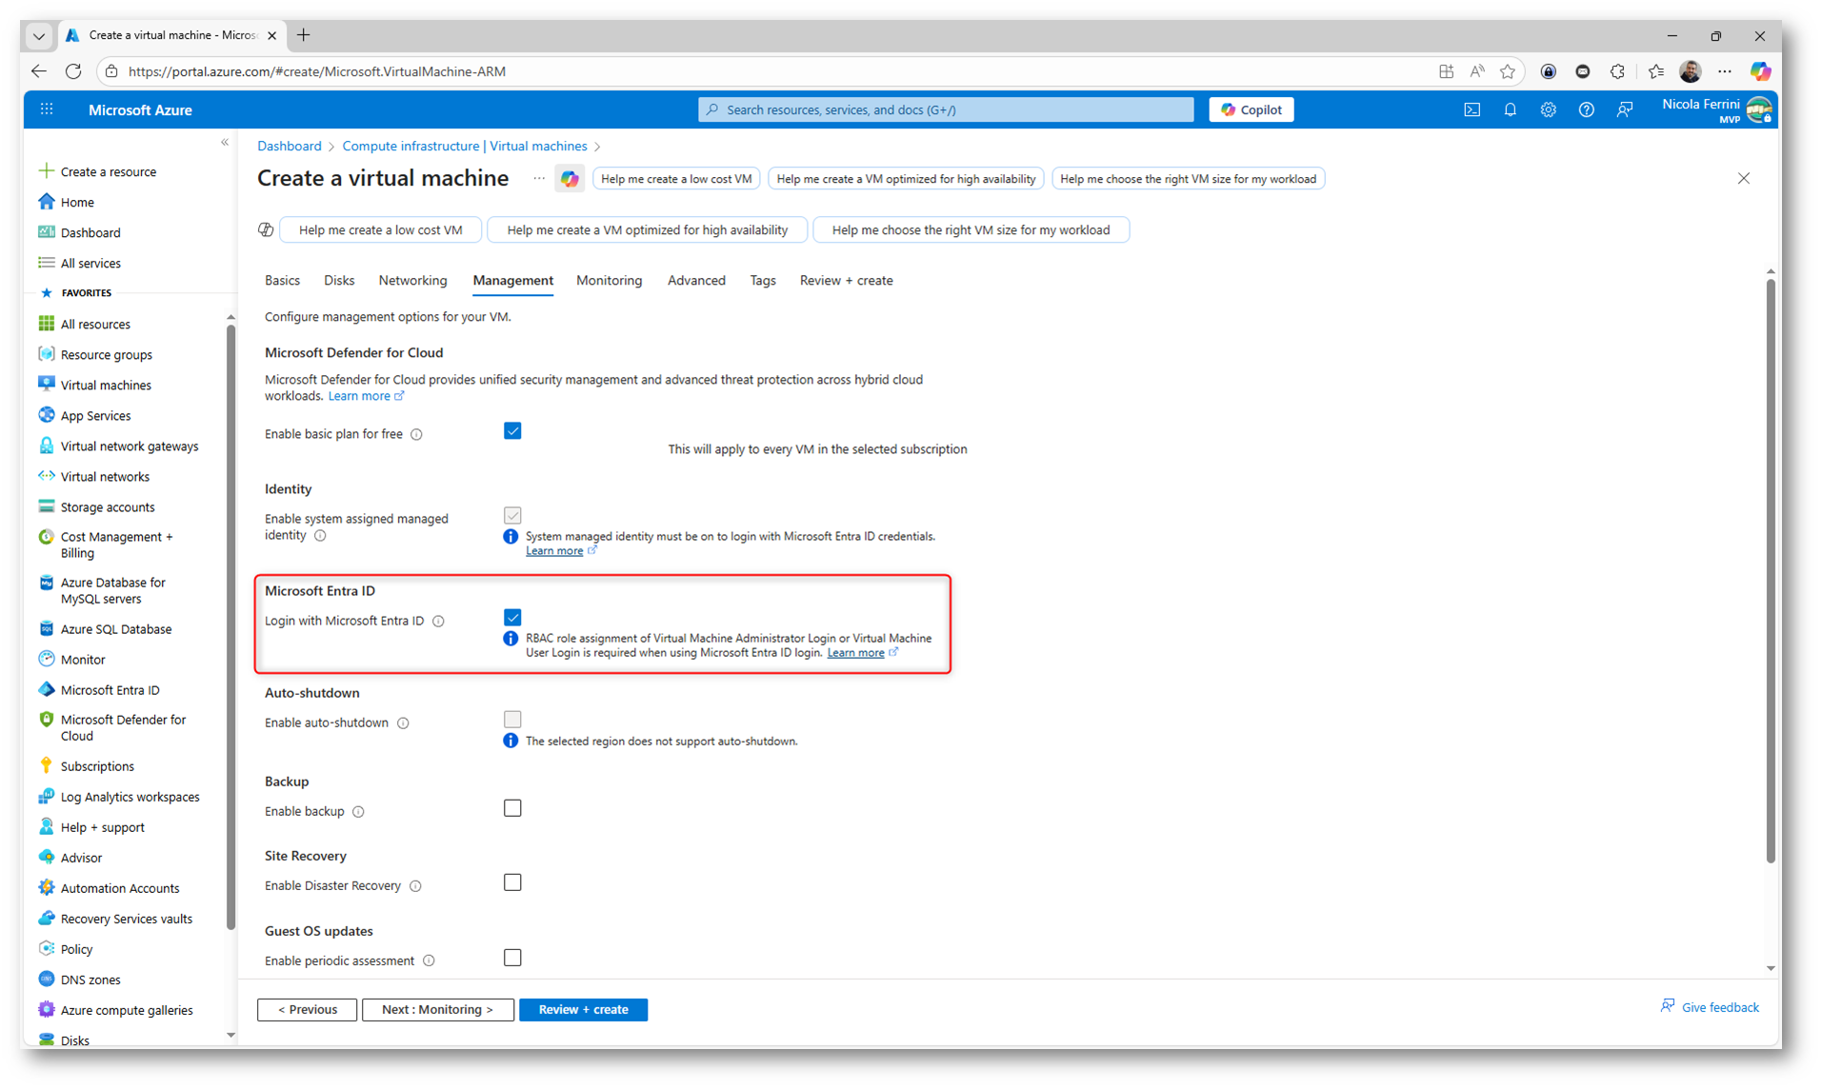1822x1089 pixels.
Task: Open the notifications bell
Action: click(1510, 109)
